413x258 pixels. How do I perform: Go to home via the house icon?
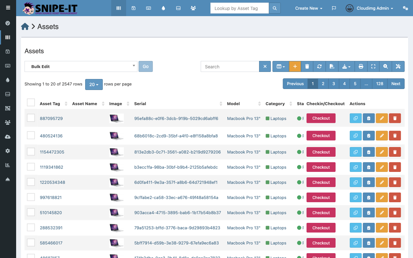25,27
